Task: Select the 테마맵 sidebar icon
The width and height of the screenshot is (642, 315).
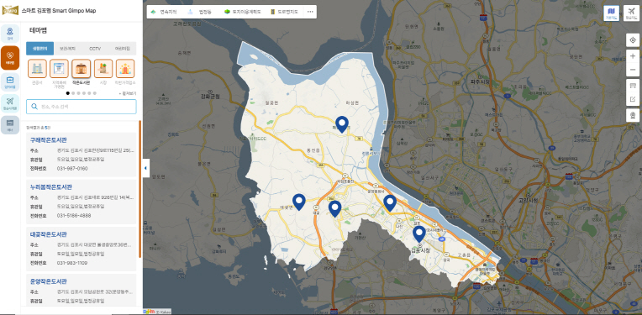Action: point(10,58)
